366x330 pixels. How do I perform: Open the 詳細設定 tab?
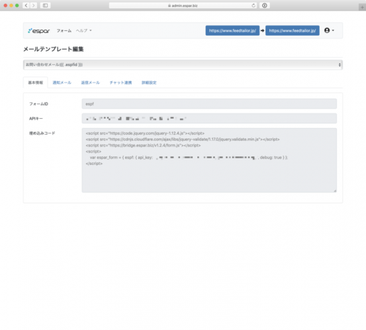point(149,82)
